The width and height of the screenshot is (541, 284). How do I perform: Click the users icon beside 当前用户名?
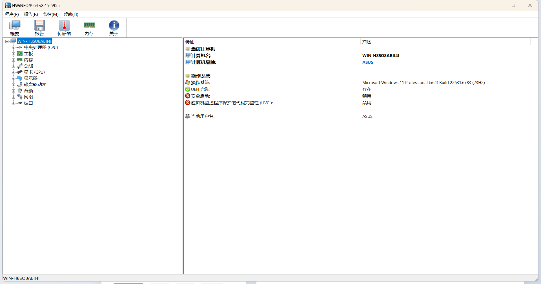(x=188, y=116)
